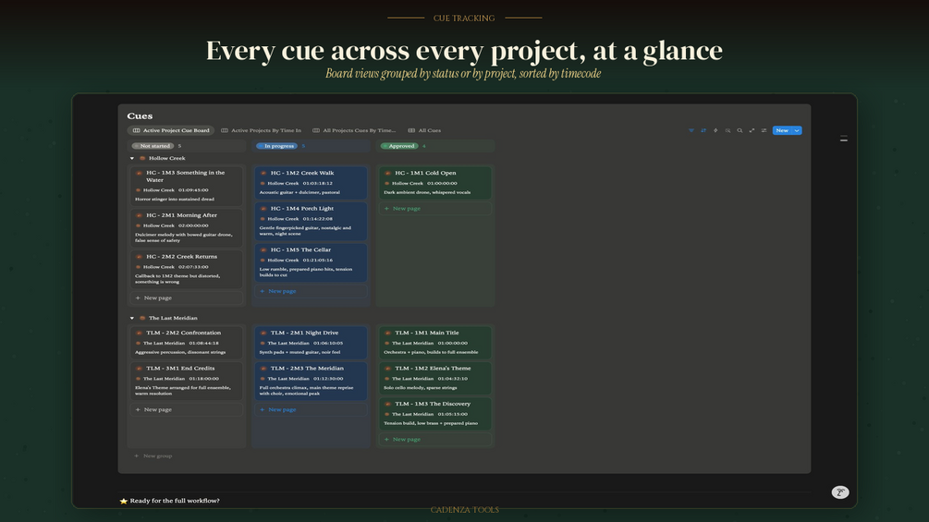This screenshot has height=522, width=929.
Task: Open the sort arrows icon
Action: pos(703,130)
